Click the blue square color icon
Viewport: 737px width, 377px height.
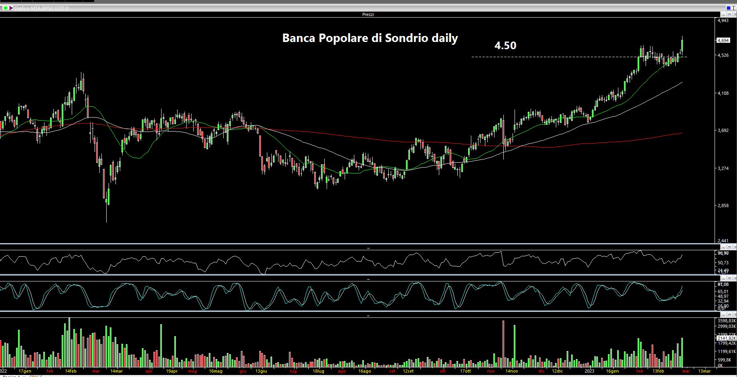click(728, 8)
